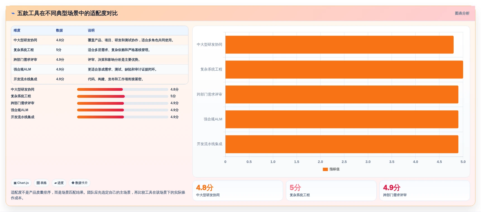Click the 数据 column header
The height and width of the screenshot is (212, 481).
coord(59,30)
